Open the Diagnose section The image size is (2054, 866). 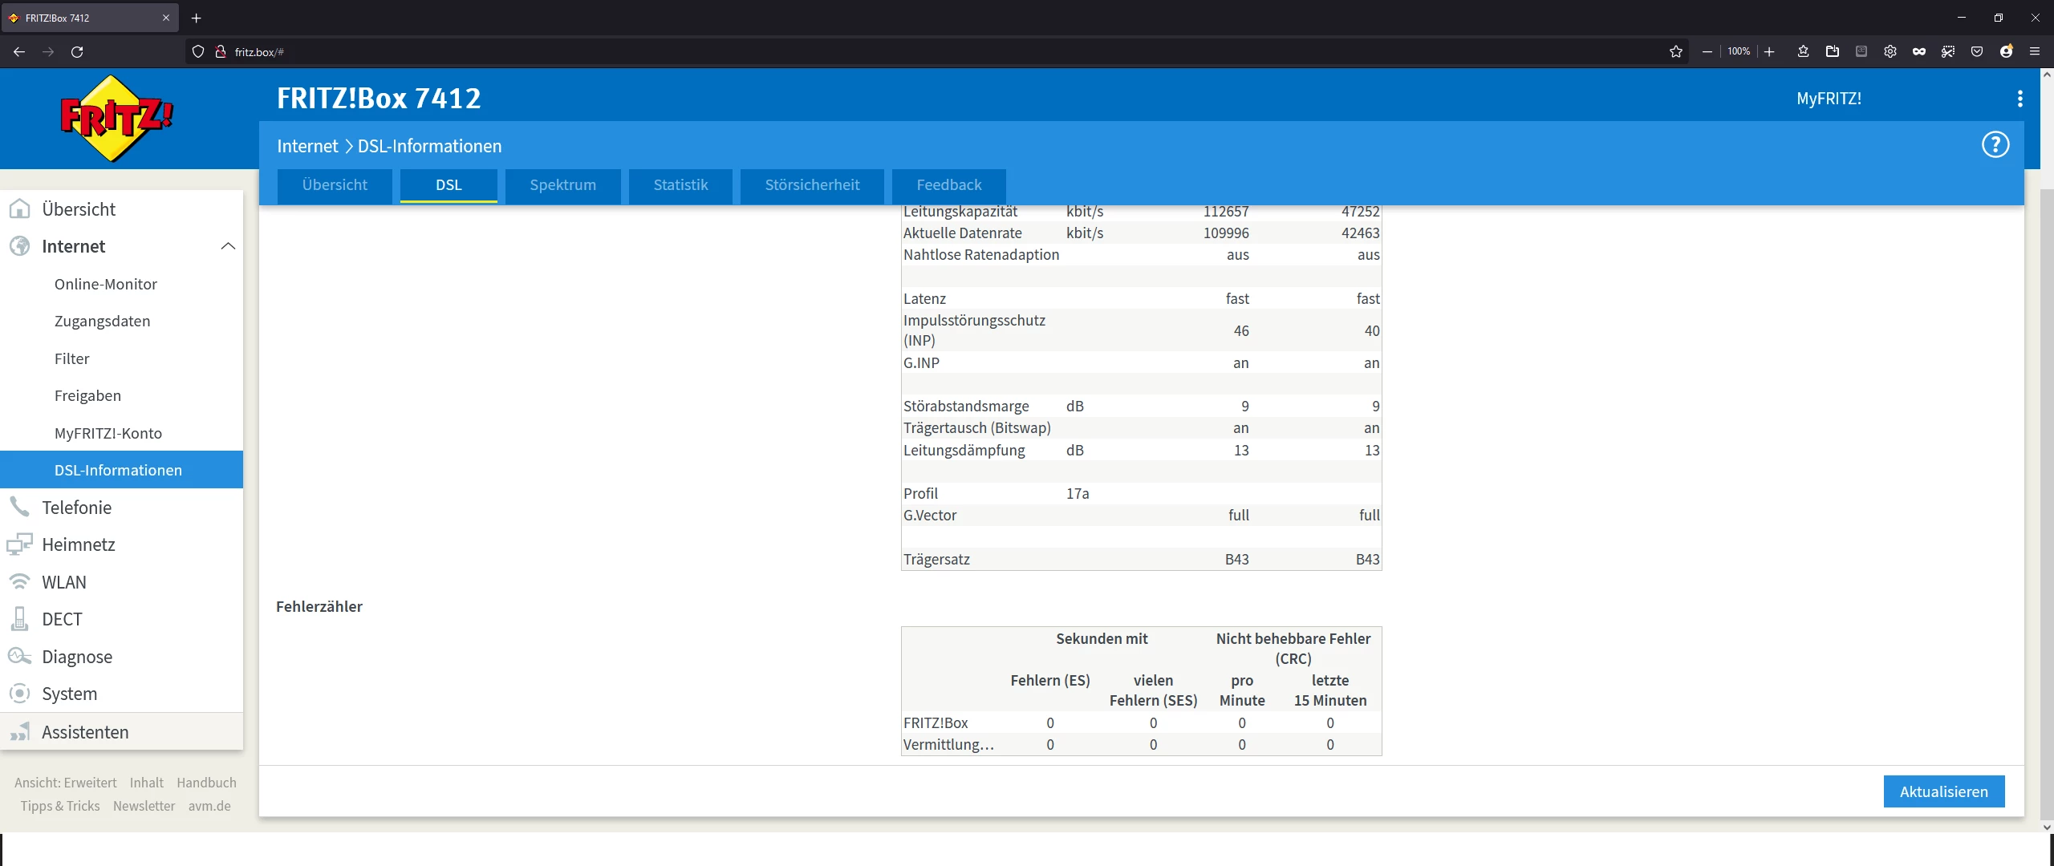pos(77,657)
